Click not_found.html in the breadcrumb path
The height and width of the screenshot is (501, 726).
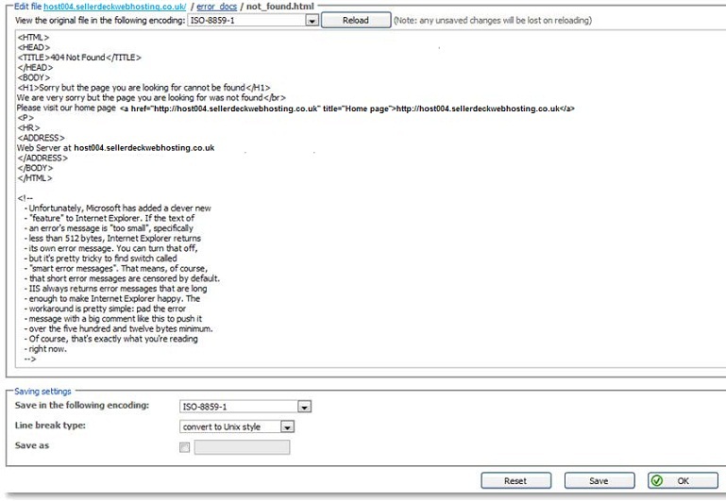tap(281, 7)
